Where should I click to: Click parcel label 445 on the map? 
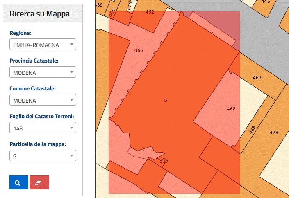[x=266, y=2]
